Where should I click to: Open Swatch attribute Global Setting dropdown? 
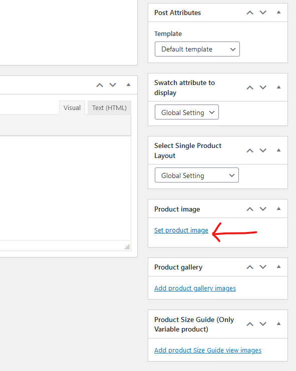pos(187,112)
